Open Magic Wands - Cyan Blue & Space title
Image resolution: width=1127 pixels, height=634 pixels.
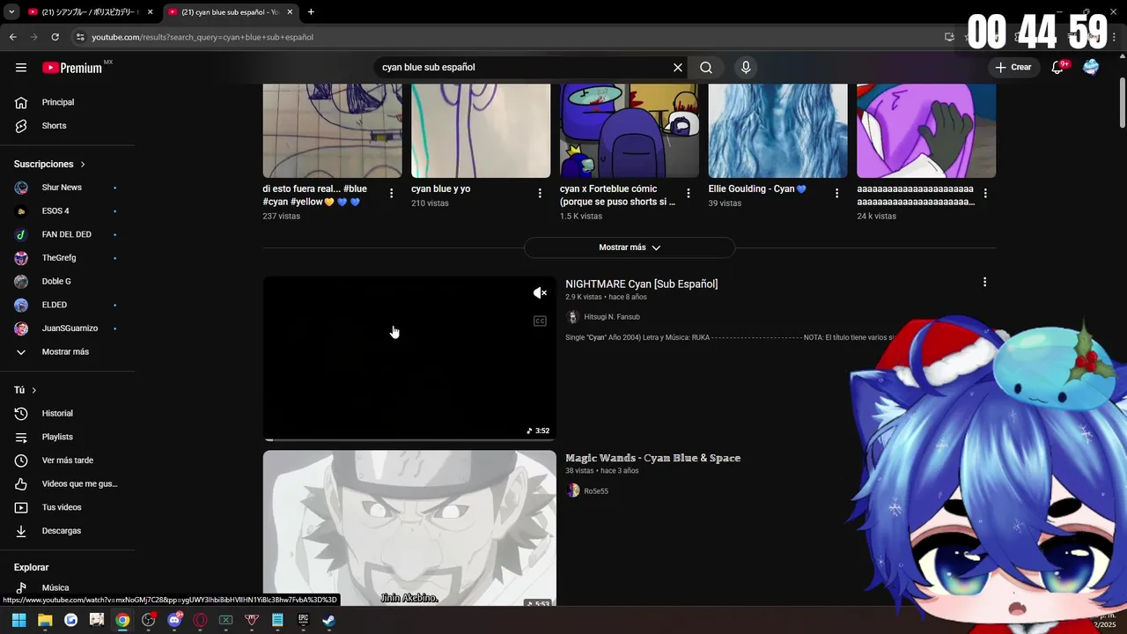pos(652,458)
